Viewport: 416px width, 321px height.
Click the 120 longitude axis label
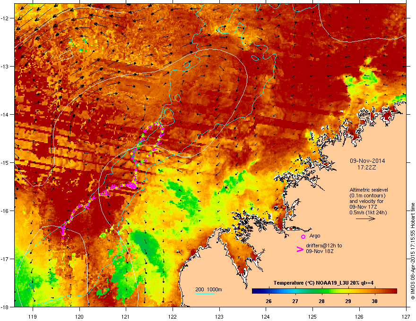click(x=79, y=316)
